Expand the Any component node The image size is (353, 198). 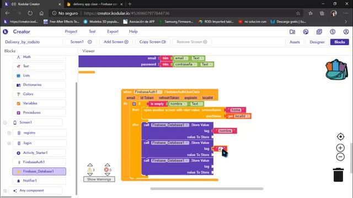pyautogui.click(x=5, y=191)
